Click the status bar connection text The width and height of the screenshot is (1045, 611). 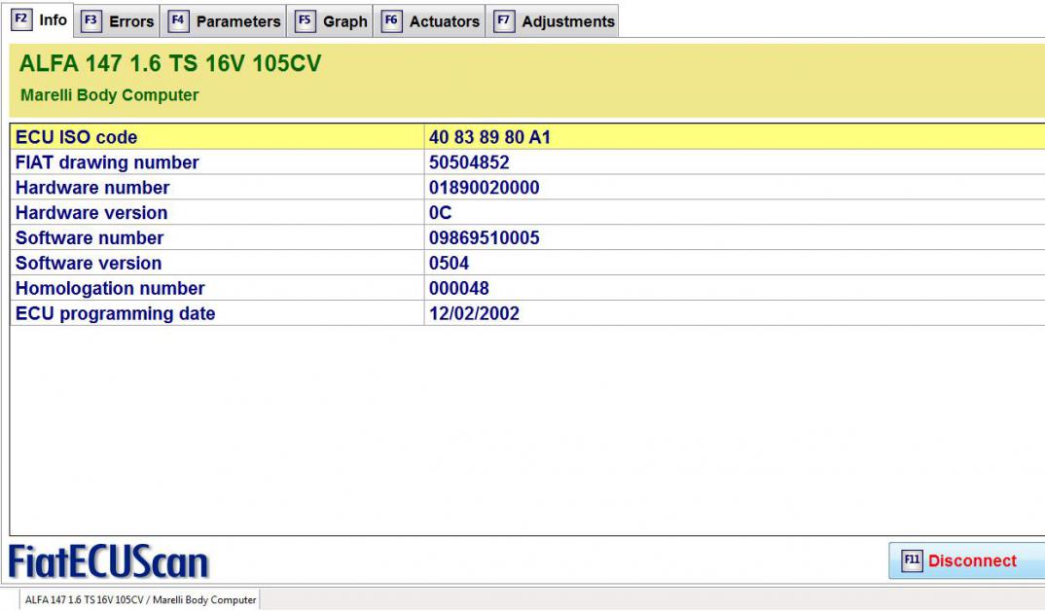pos(141,599)
